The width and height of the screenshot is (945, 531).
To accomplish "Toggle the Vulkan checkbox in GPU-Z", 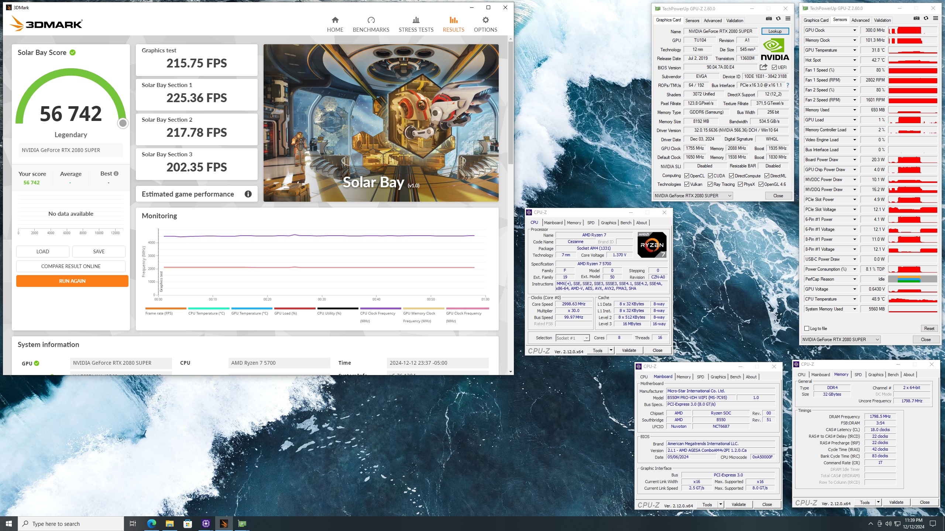I will [687, 184].
